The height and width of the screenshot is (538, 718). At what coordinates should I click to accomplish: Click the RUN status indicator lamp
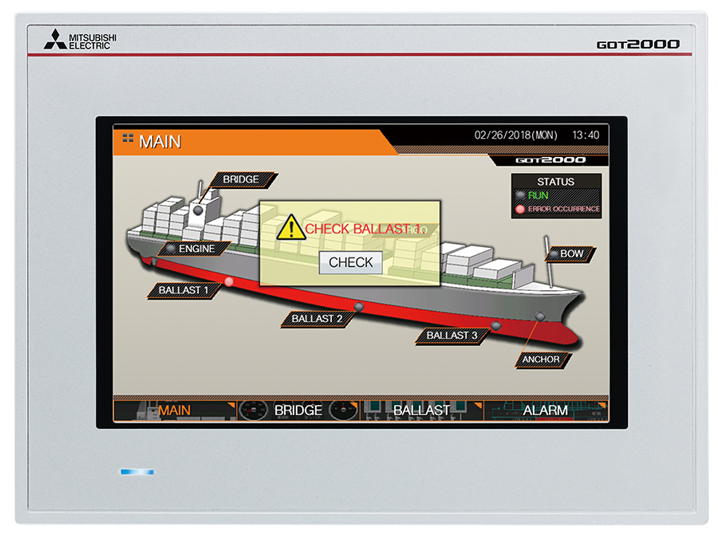click(x=520, y=195)
